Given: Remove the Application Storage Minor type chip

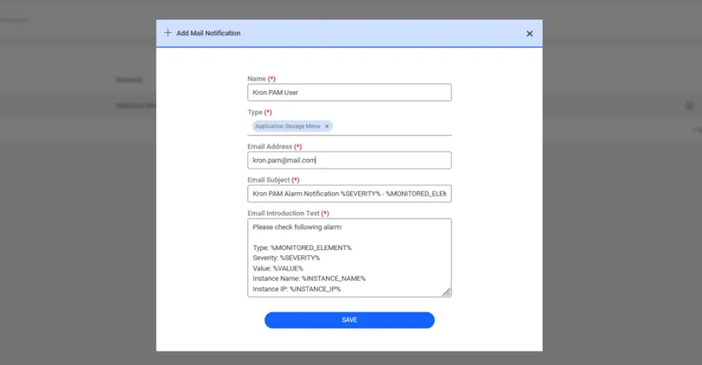Looking at the screenshot, I should 327,127.
